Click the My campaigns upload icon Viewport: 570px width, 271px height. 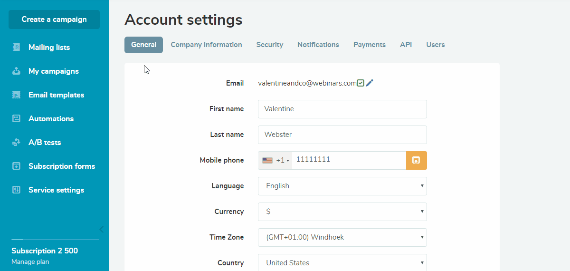point(17,71)
